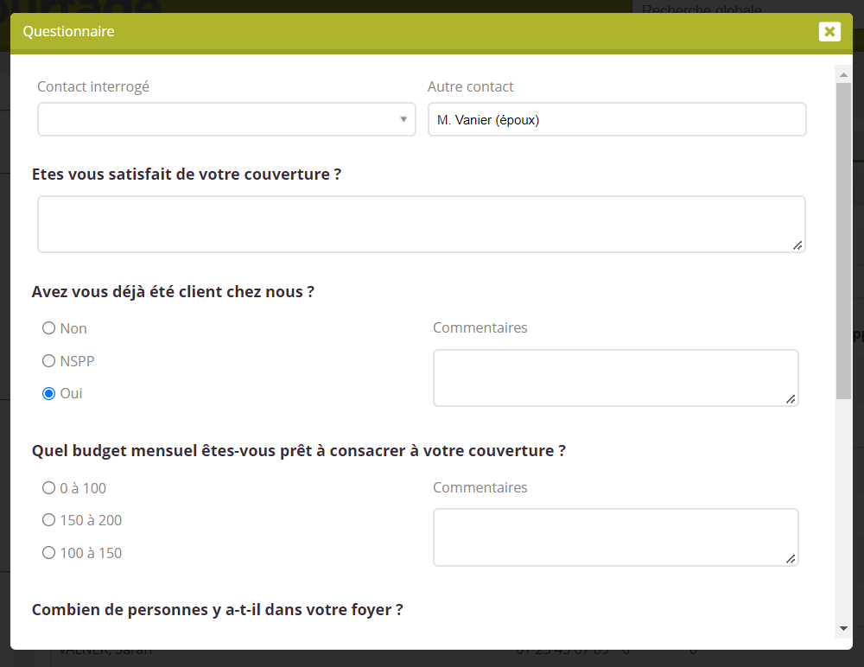Select the 0 à 100 budget option

[49, 488]
